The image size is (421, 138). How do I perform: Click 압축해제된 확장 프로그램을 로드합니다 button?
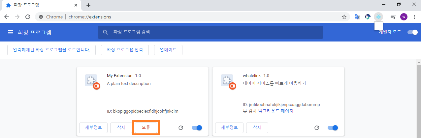coord(51,50)
